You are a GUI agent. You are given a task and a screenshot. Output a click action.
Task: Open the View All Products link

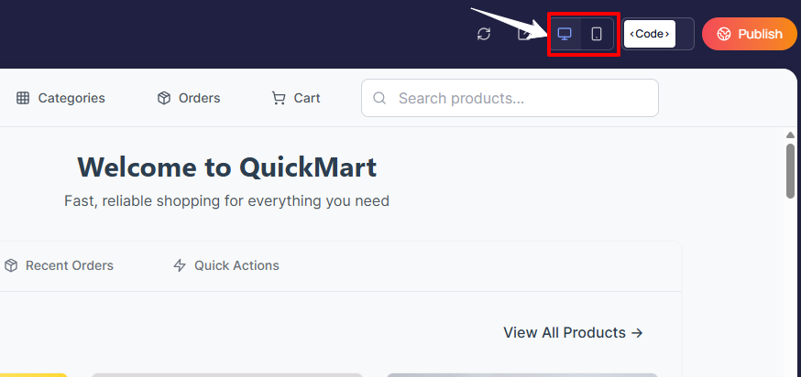tap(573, 332)
